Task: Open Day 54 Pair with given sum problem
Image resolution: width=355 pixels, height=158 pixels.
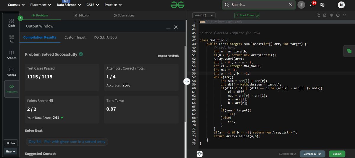Action: tap(67, 142)
